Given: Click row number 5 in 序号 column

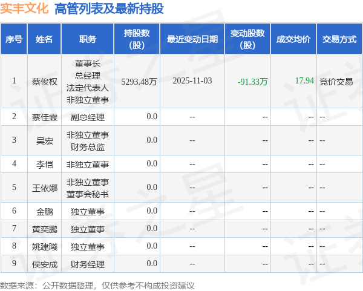Looking at the screenshot, I should pyautogui.click(x=14, y=187).
